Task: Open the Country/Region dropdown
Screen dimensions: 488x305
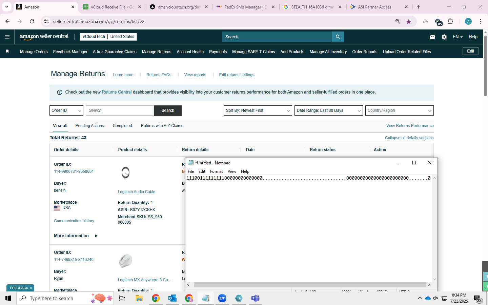Action: tap(399, 110)
